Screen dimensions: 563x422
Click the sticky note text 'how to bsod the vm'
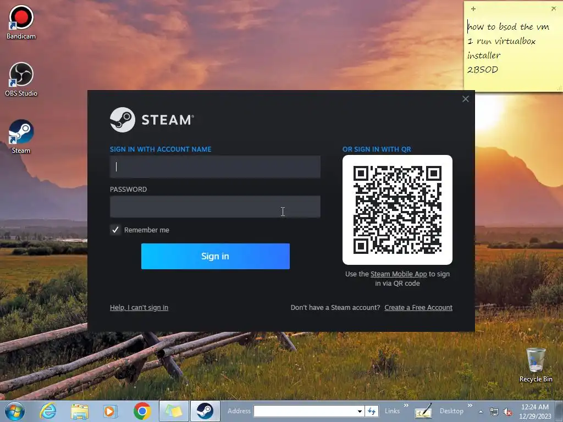[x=508, y=27]
